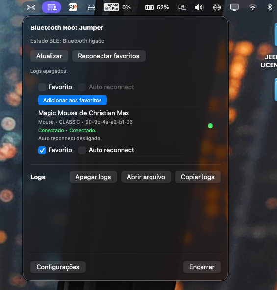Uncheck Favorito for Magic Mouse
This screenshot has width=277, height=290.
[42, 150]
